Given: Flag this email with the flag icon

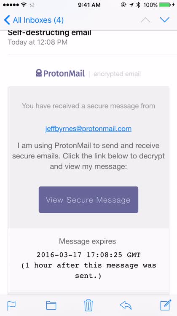Looking at the screenshot, I should [x=11, y=306].
